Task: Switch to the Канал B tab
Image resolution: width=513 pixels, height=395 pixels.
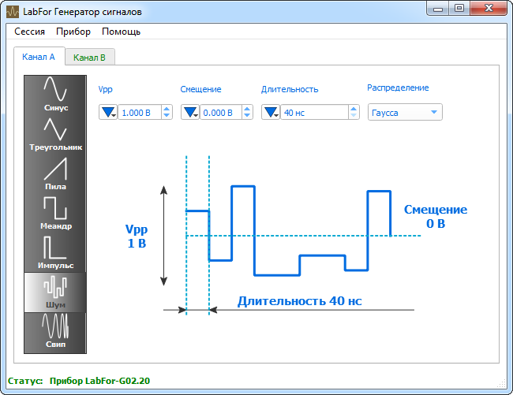Action: [89, 58]
